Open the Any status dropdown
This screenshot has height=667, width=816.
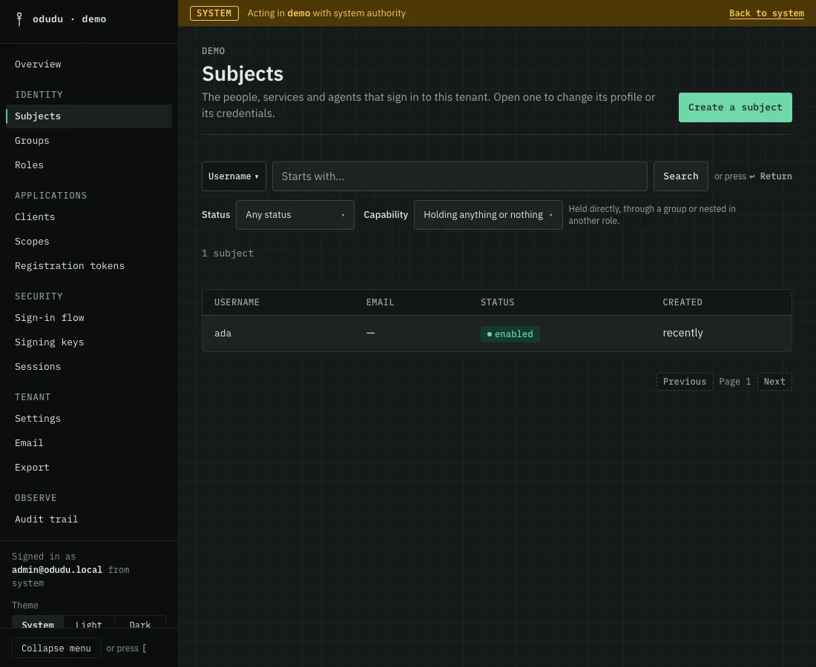tap(295, 215)
